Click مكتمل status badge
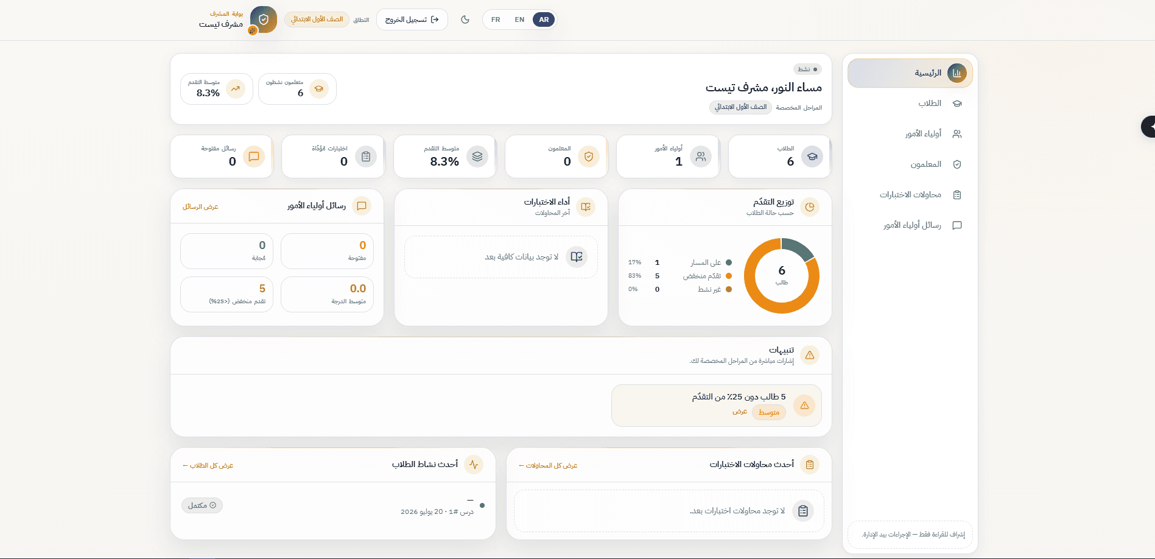The image size is (1155, 559). (202, 505)
